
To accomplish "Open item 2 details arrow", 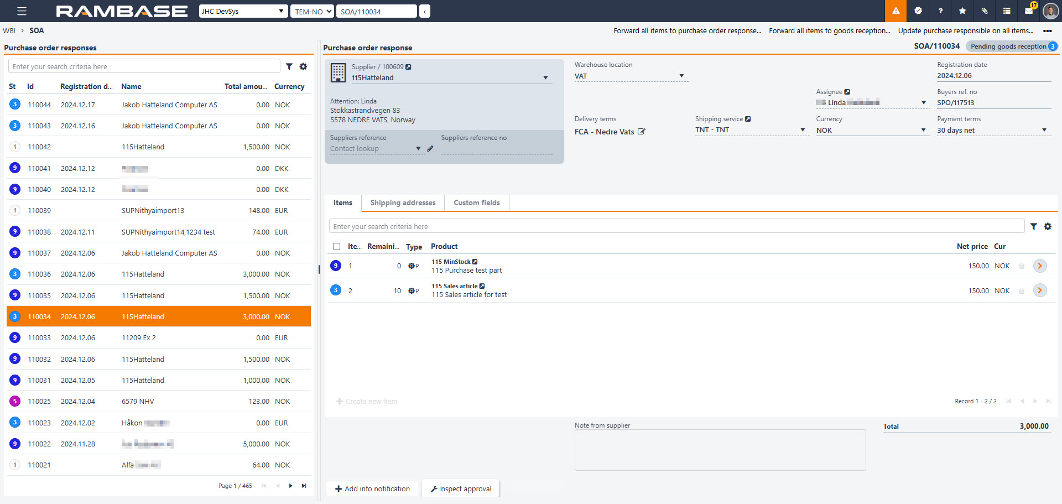I will pos(1040,290).
